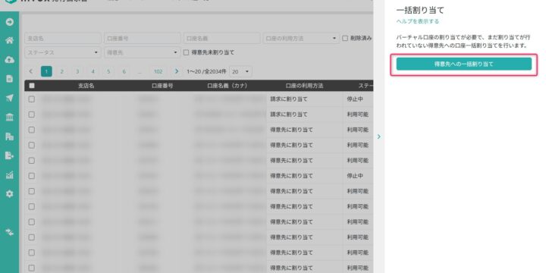
Task: Jump to last page 102
Action: point(158,71)
